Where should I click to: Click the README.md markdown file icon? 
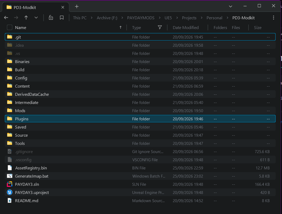tap(9, 201)
